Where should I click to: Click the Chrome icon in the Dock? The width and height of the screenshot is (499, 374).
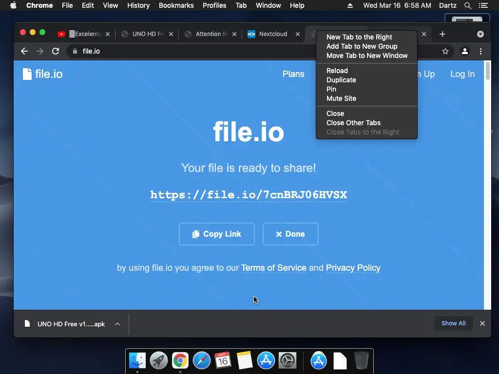pyautogui.click(x=180, y=361)
